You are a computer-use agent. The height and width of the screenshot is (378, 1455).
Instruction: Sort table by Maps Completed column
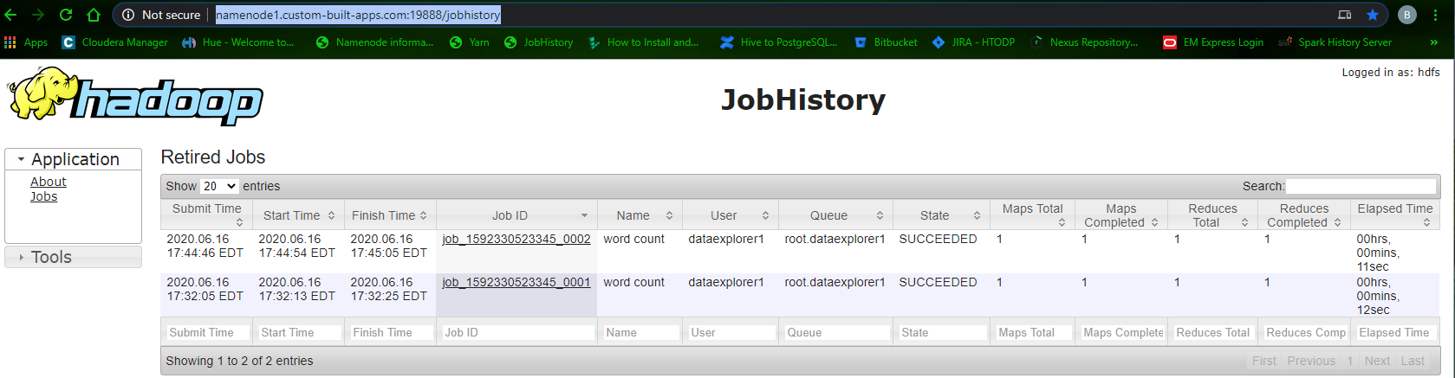[x=1120, y=215]
